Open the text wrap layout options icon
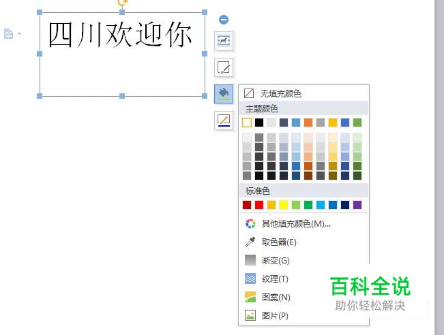444x335 pixels. click(224, 41)
